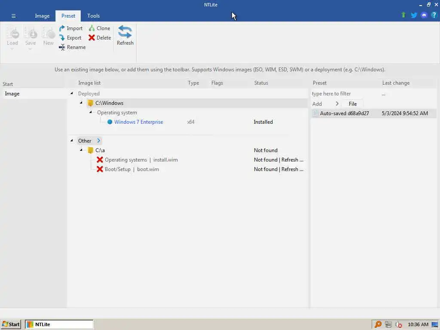Click the 10:36 AM taskbar clock

tap(418, 324)
